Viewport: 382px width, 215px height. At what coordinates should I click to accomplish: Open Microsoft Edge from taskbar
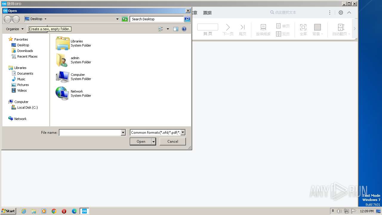tap(74, 211)
